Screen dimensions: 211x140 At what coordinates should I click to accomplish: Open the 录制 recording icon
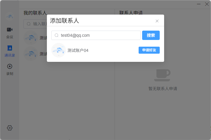click(x=10, y=66)
